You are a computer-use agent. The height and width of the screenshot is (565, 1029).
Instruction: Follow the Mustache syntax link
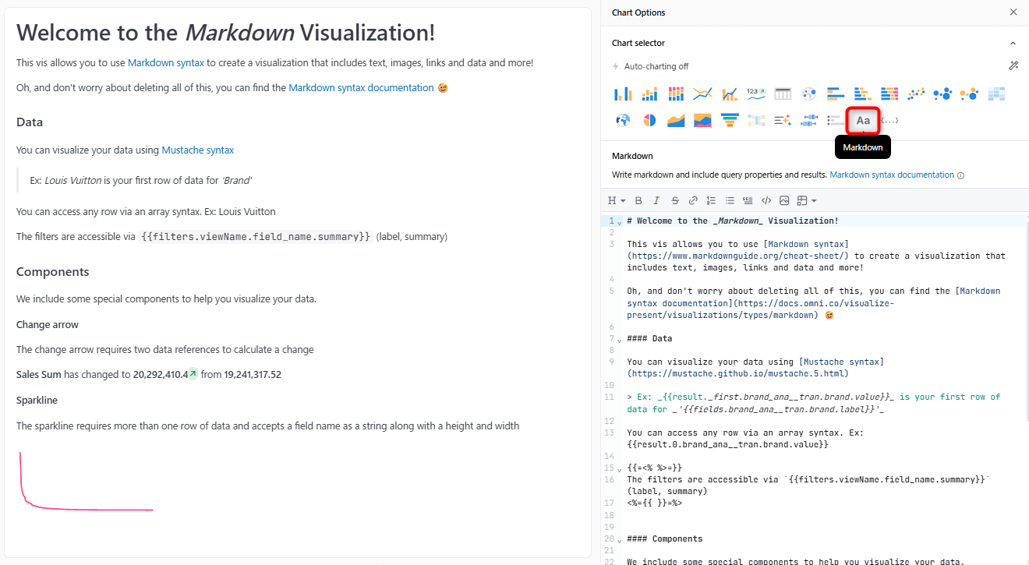tap(198, 150)
